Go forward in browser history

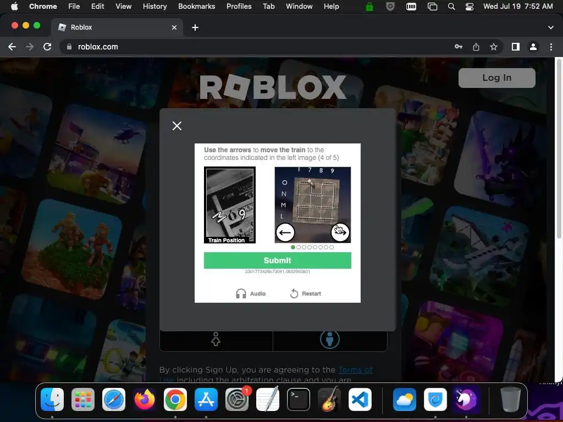tap(30, 47)
